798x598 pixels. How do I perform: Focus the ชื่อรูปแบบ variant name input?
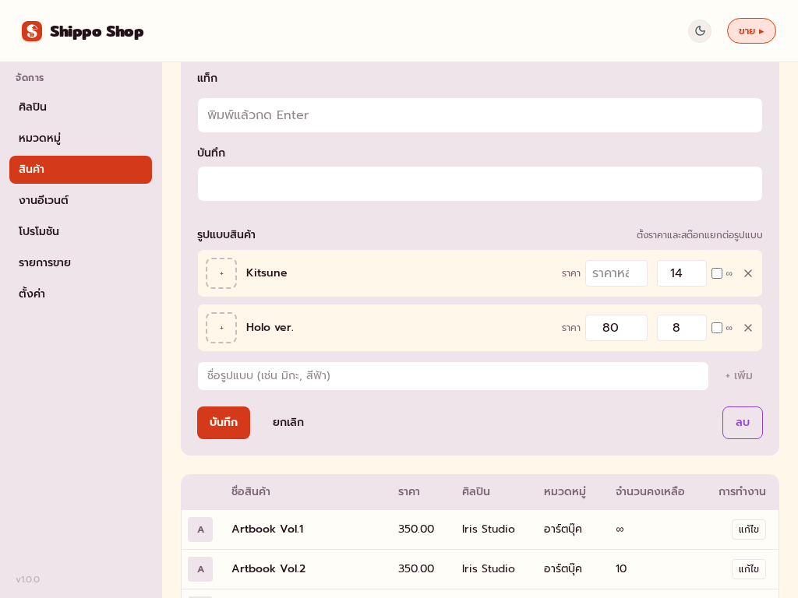point(453,376)
